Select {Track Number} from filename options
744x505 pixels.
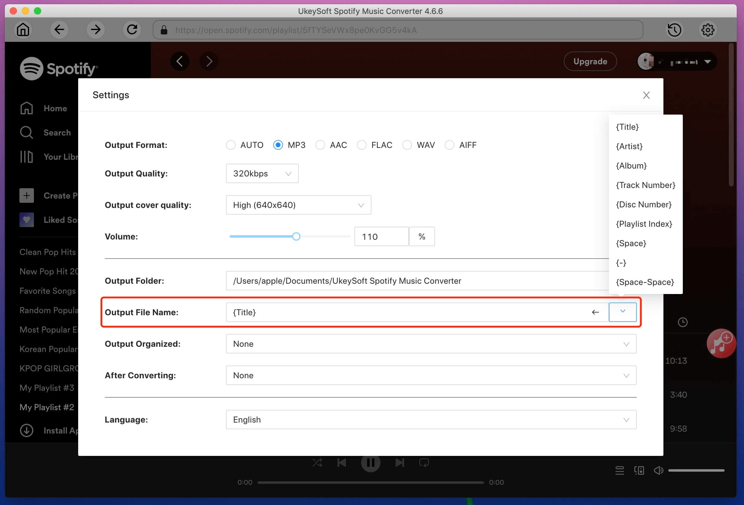pyautogui.click(x=644, y=185)
